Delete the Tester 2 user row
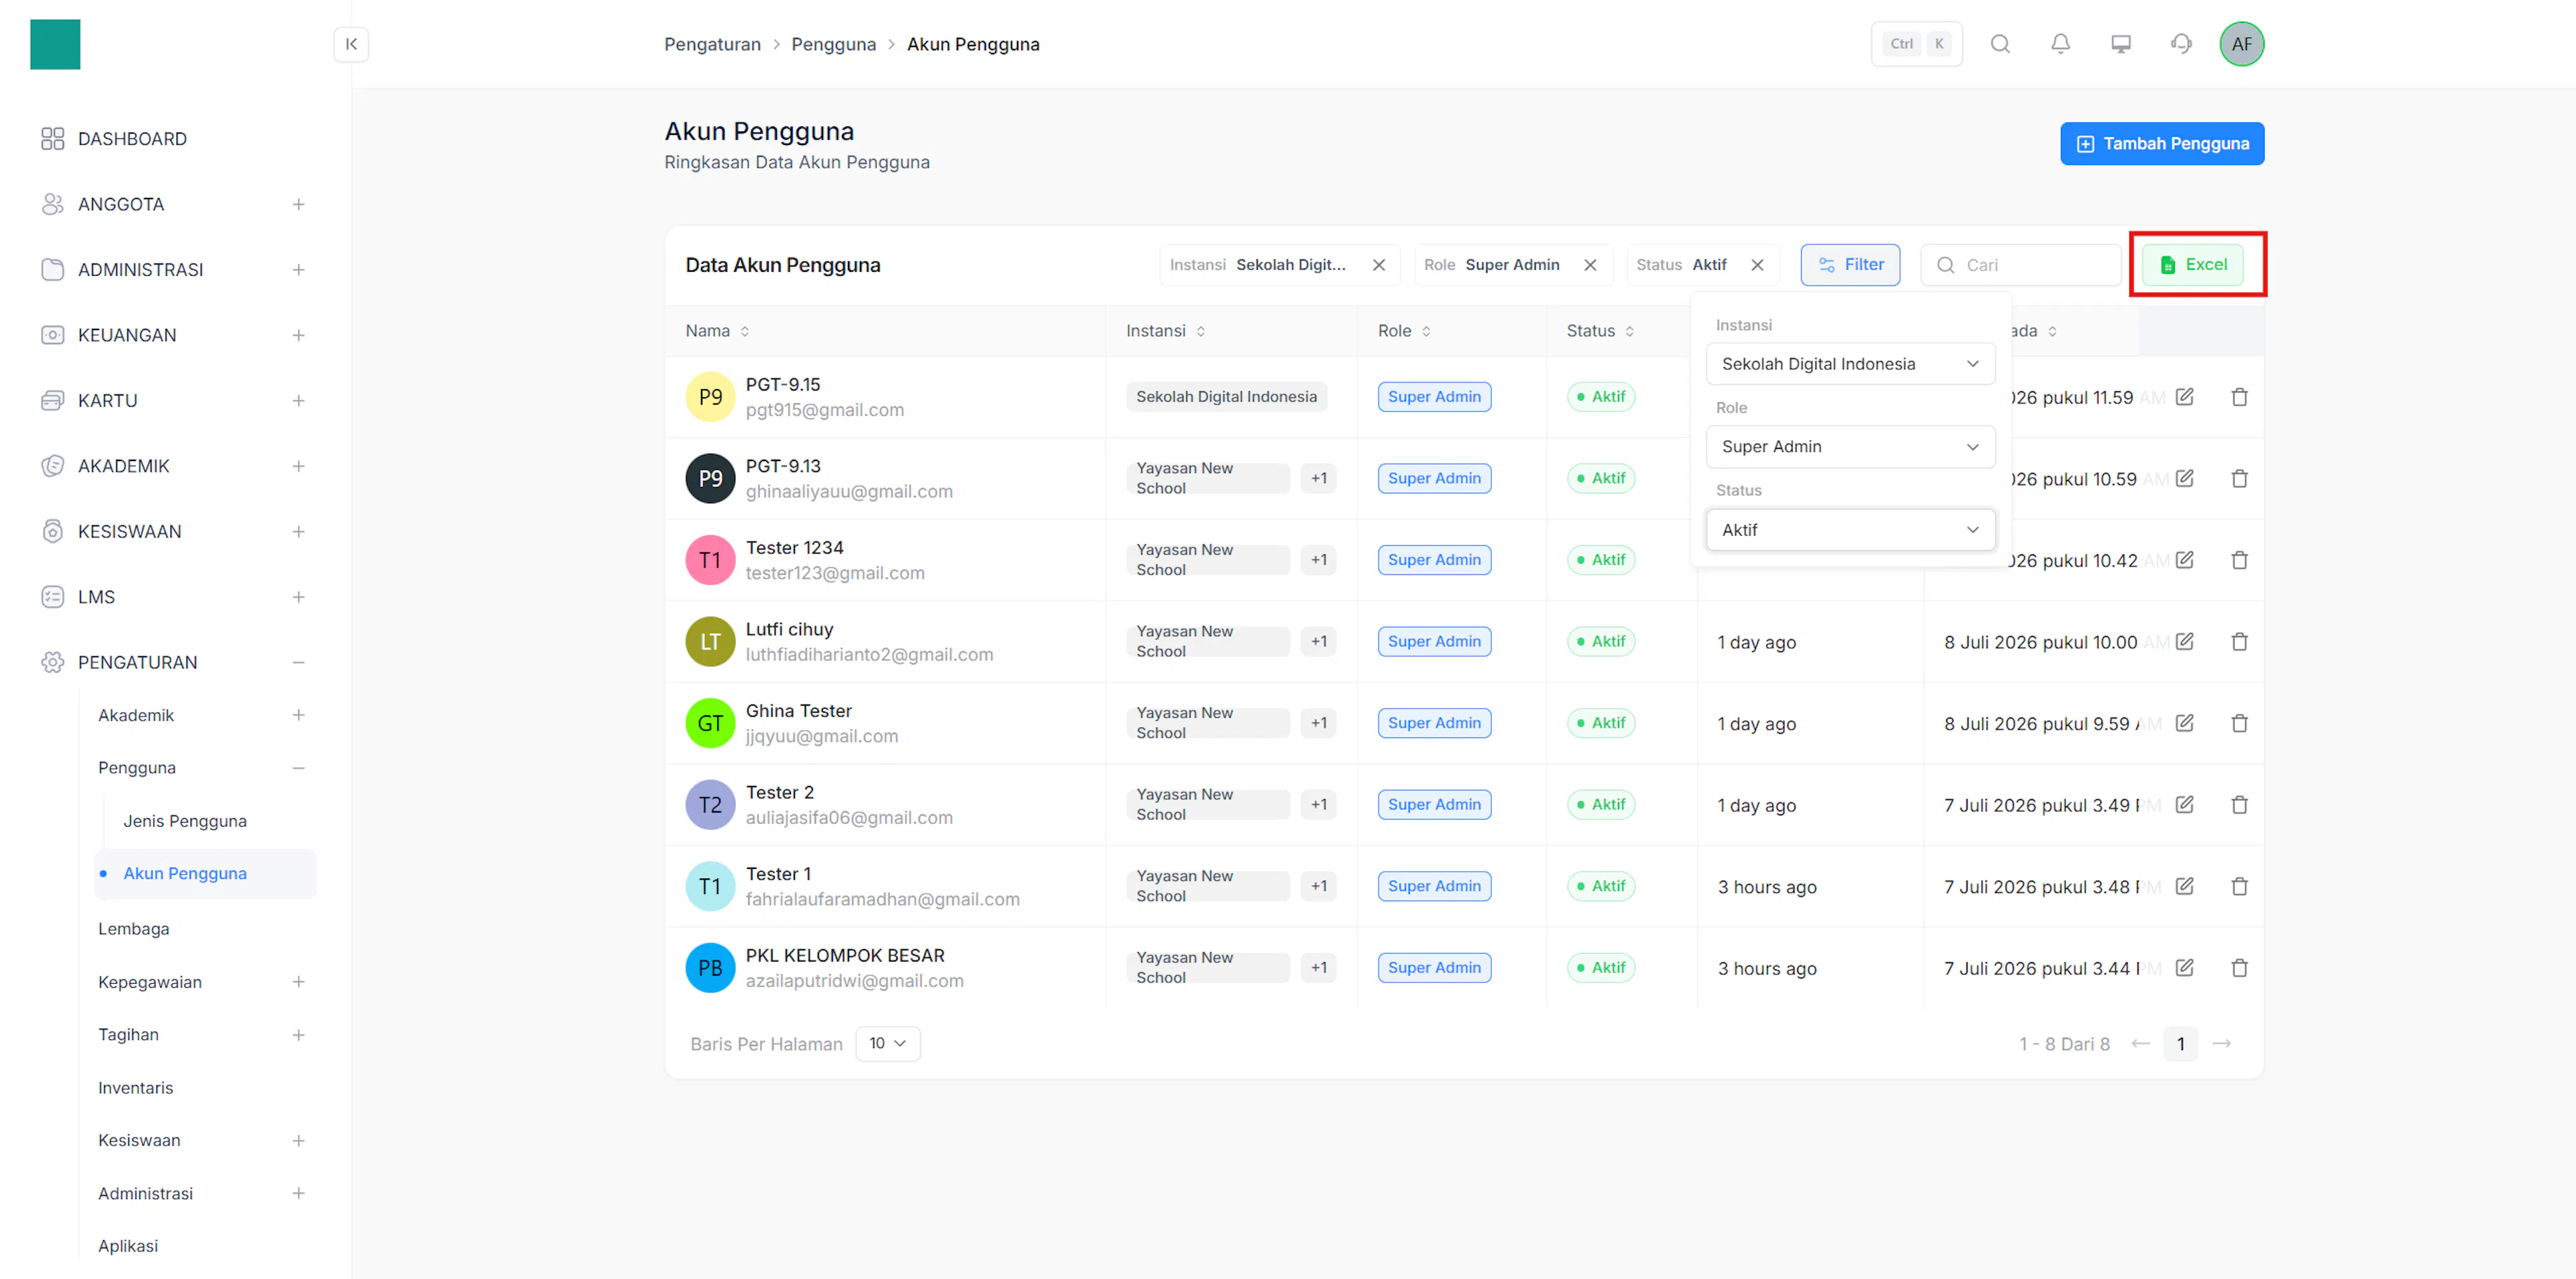This screenshot has width=2576, height=1279. [x=2240, y=805]
